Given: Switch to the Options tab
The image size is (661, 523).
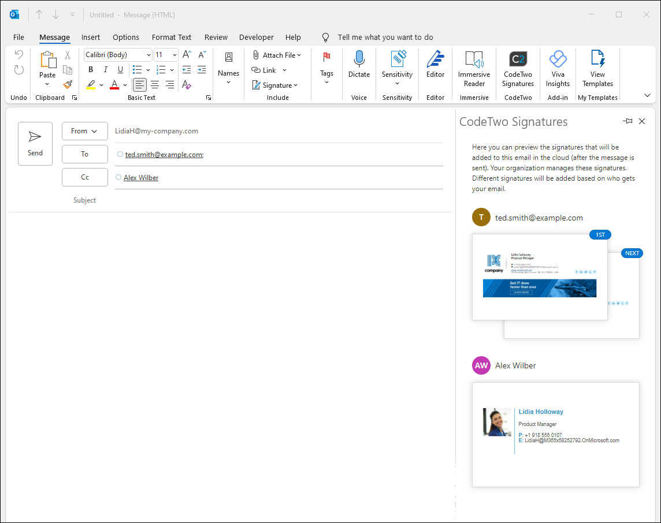Looking at the screenshot, I should click(x=126, y=37).
